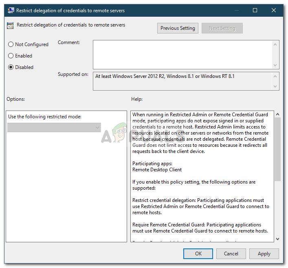Click 'Remote Desktop Client' in Help text
This screenshot has height=268, width=288.
click(x=157, y=170)
